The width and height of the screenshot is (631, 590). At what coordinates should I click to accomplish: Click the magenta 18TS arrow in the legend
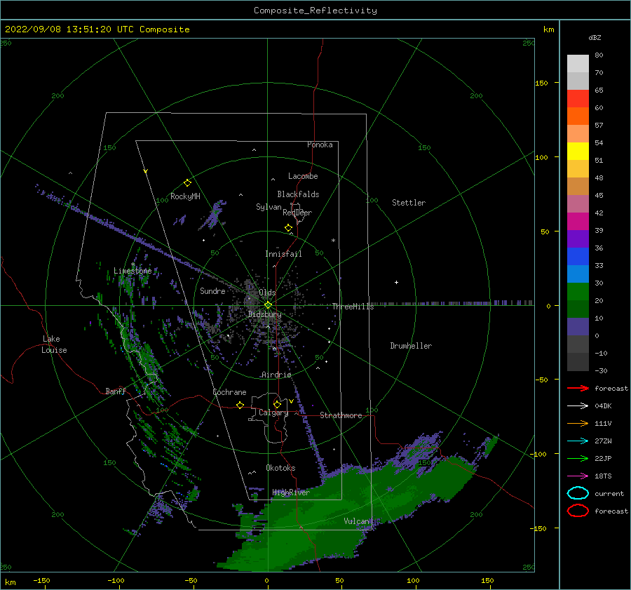[x=578, y=476]
